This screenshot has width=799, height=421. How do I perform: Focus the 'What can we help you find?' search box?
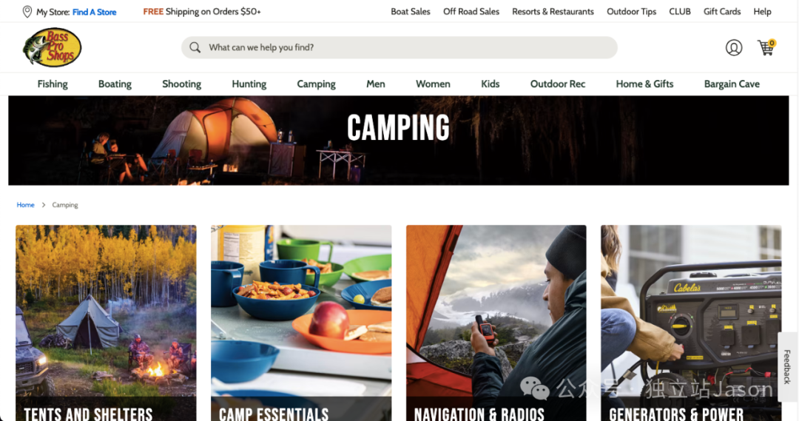point(399,47)
